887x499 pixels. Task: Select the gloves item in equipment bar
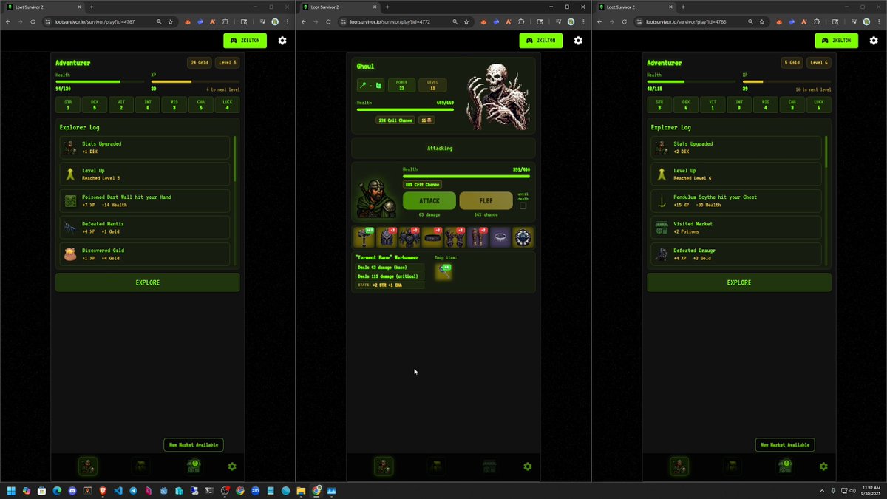pos(455,237)
